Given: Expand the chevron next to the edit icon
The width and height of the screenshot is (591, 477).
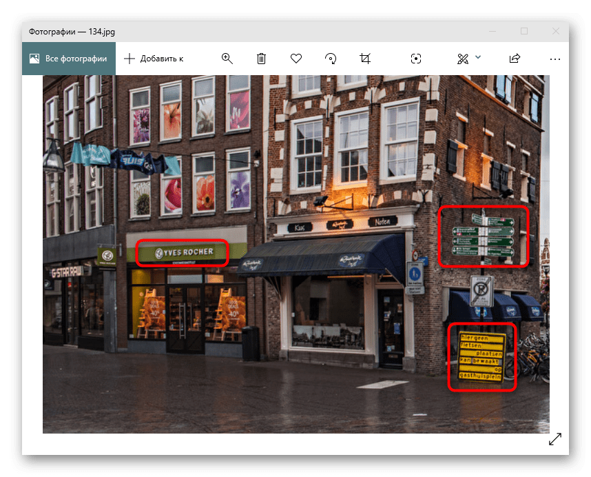Looking at the screenshot, I should (478, 58).
